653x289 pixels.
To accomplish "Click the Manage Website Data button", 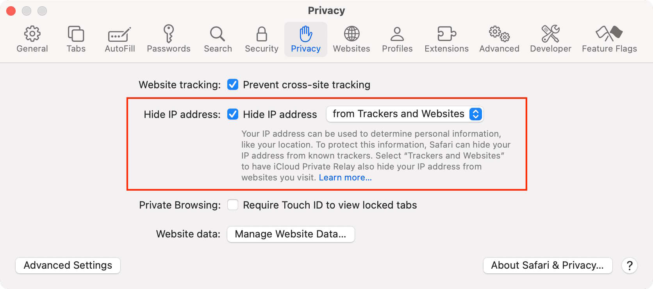I will point(291,234).
